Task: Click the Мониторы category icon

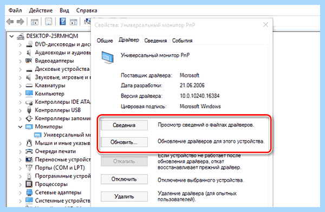Action: tap(29, 127)
